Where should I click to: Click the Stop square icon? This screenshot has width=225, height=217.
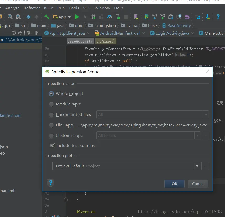pos(126,17)
